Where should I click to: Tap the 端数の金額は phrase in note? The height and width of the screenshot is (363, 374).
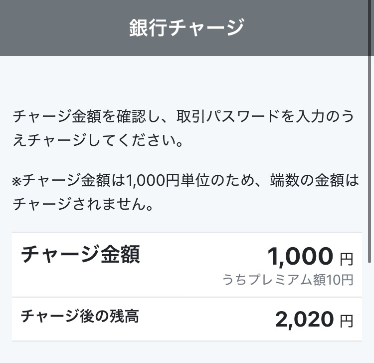315,180
